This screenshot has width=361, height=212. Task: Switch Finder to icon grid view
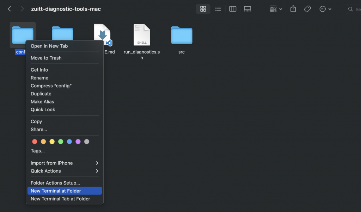pos(203,9)
